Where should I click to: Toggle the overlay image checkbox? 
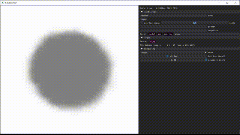[141, 23]
